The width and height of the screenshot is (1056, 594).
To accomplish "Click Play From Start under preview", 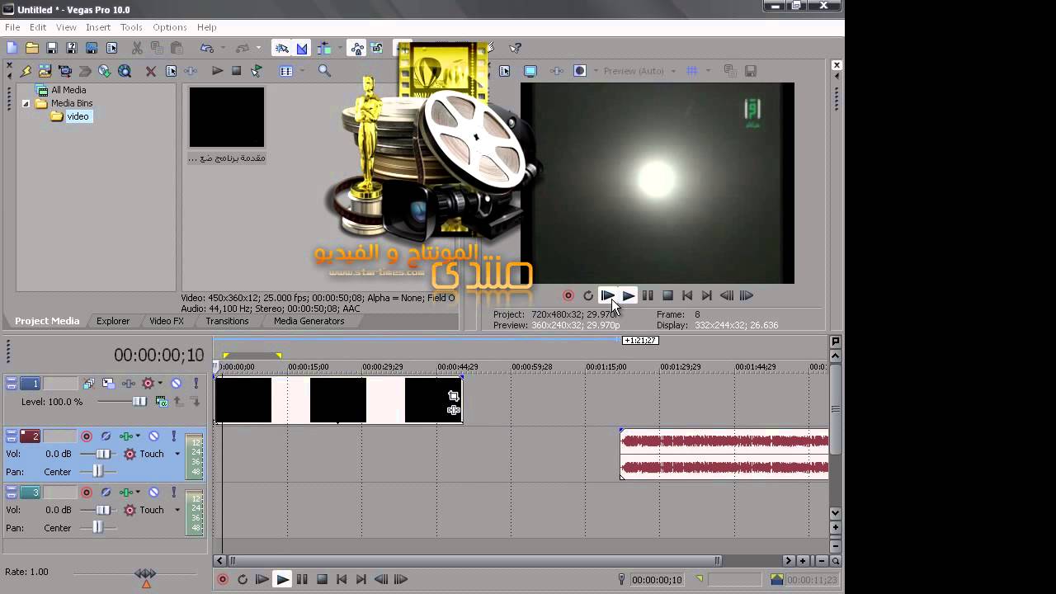I will (608, 295).
